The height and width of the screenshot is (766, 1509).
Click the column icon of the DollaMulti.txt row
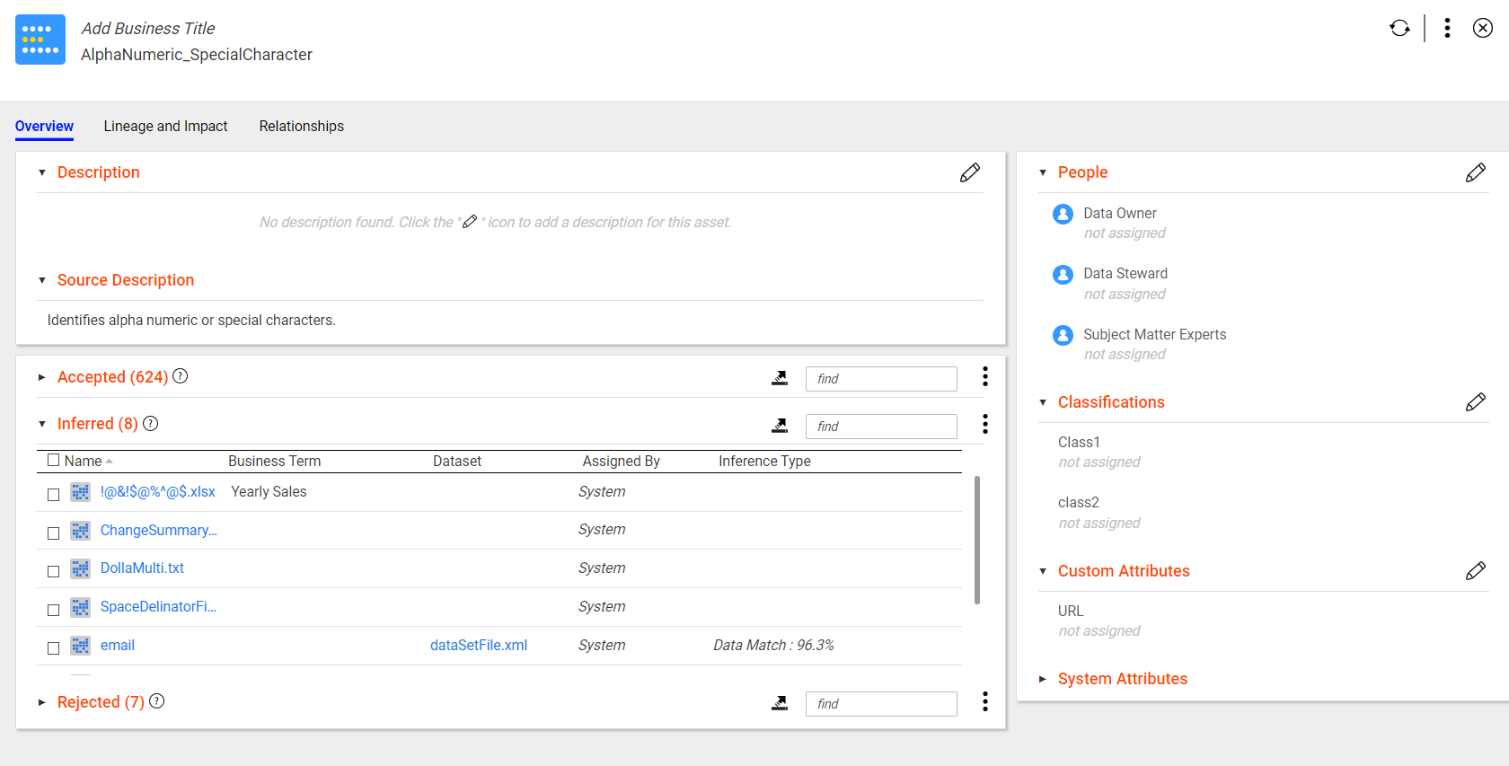[81, 568]
